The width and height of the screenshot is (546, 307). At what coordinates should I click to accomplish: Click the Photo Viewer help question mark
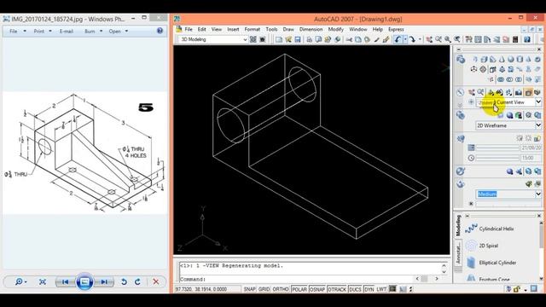(x=160, y=31)
